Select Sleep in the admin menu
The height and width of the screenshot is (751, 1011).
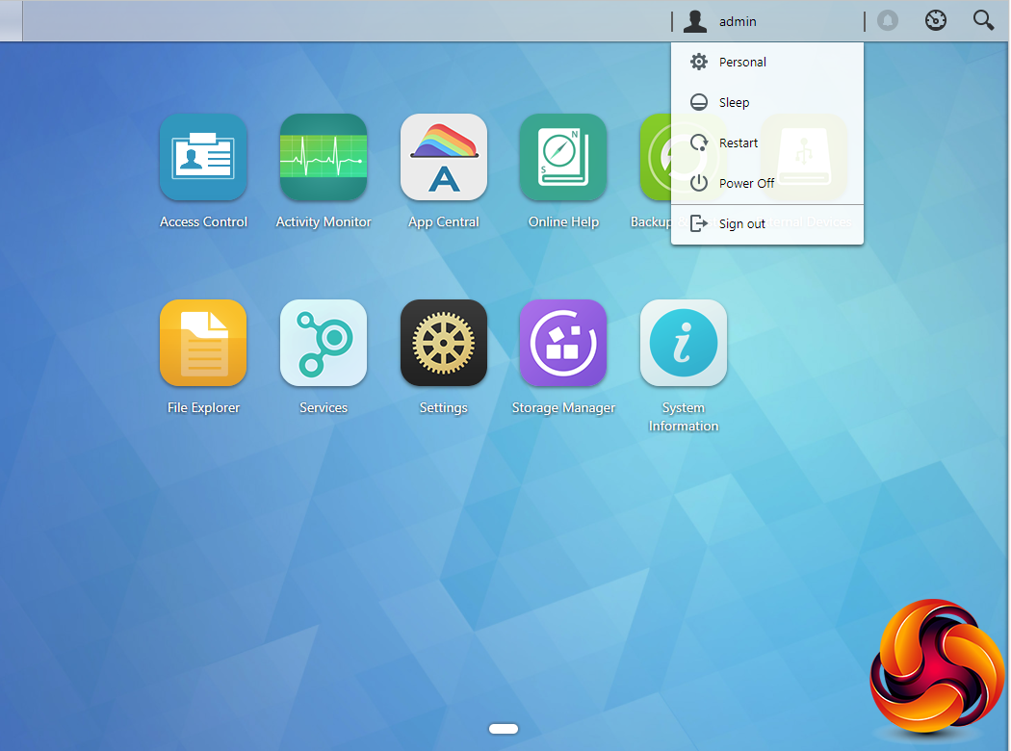[767, 102]
